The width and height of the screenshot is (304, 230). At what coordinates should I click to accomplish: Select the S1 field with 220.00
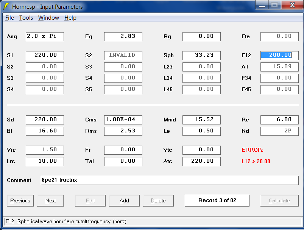coord(45,55)
